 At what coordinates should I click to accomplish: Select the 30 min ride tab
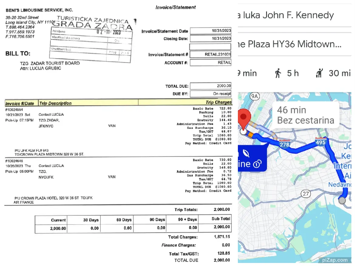click(x=334, y=73)
